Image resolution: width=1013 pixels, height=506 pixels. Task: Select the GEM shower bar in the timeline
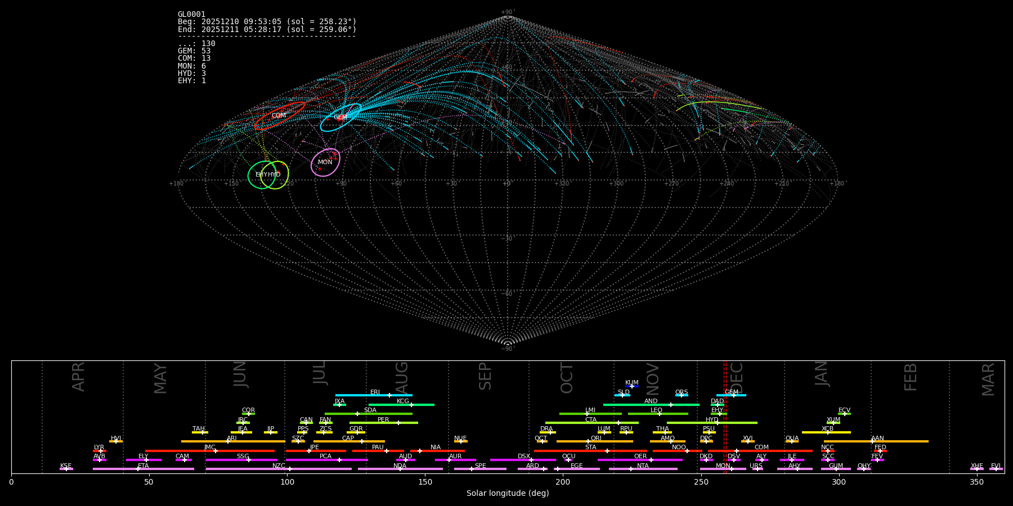point(731,395)
